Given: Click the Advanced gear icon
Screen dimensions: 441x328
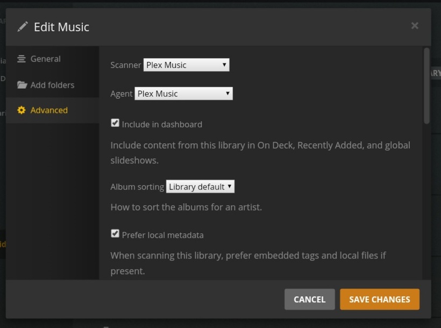Looking at the screenshot, I should 22,110.
